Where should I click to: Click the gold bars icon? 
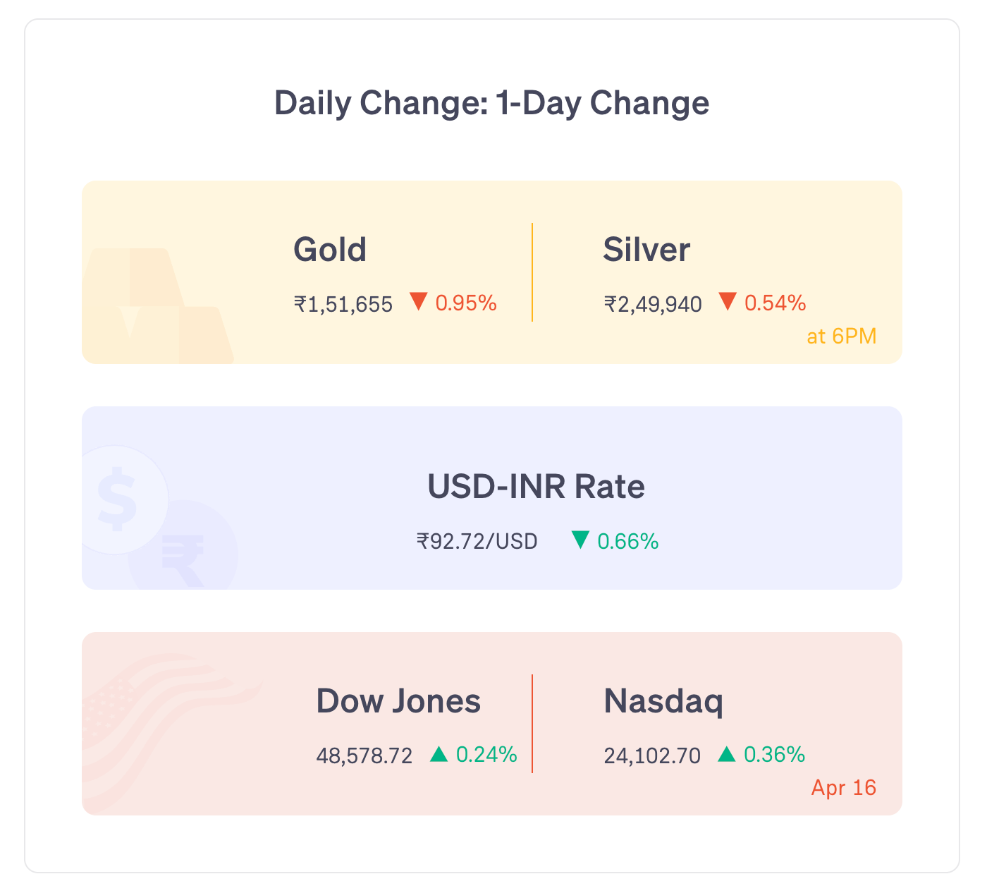(155, 307)
